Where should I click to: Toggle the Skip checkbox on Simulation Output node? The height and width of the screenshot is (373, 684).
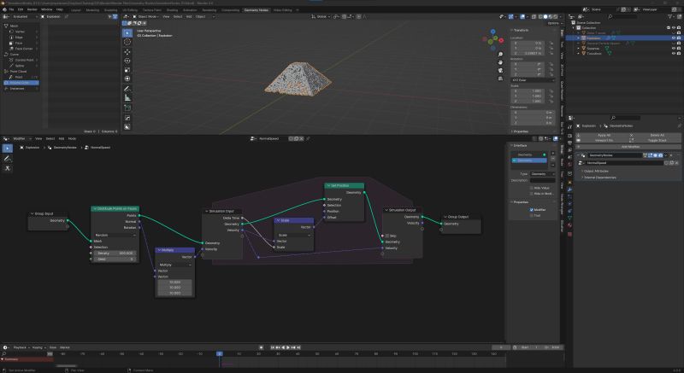(387, 236)
